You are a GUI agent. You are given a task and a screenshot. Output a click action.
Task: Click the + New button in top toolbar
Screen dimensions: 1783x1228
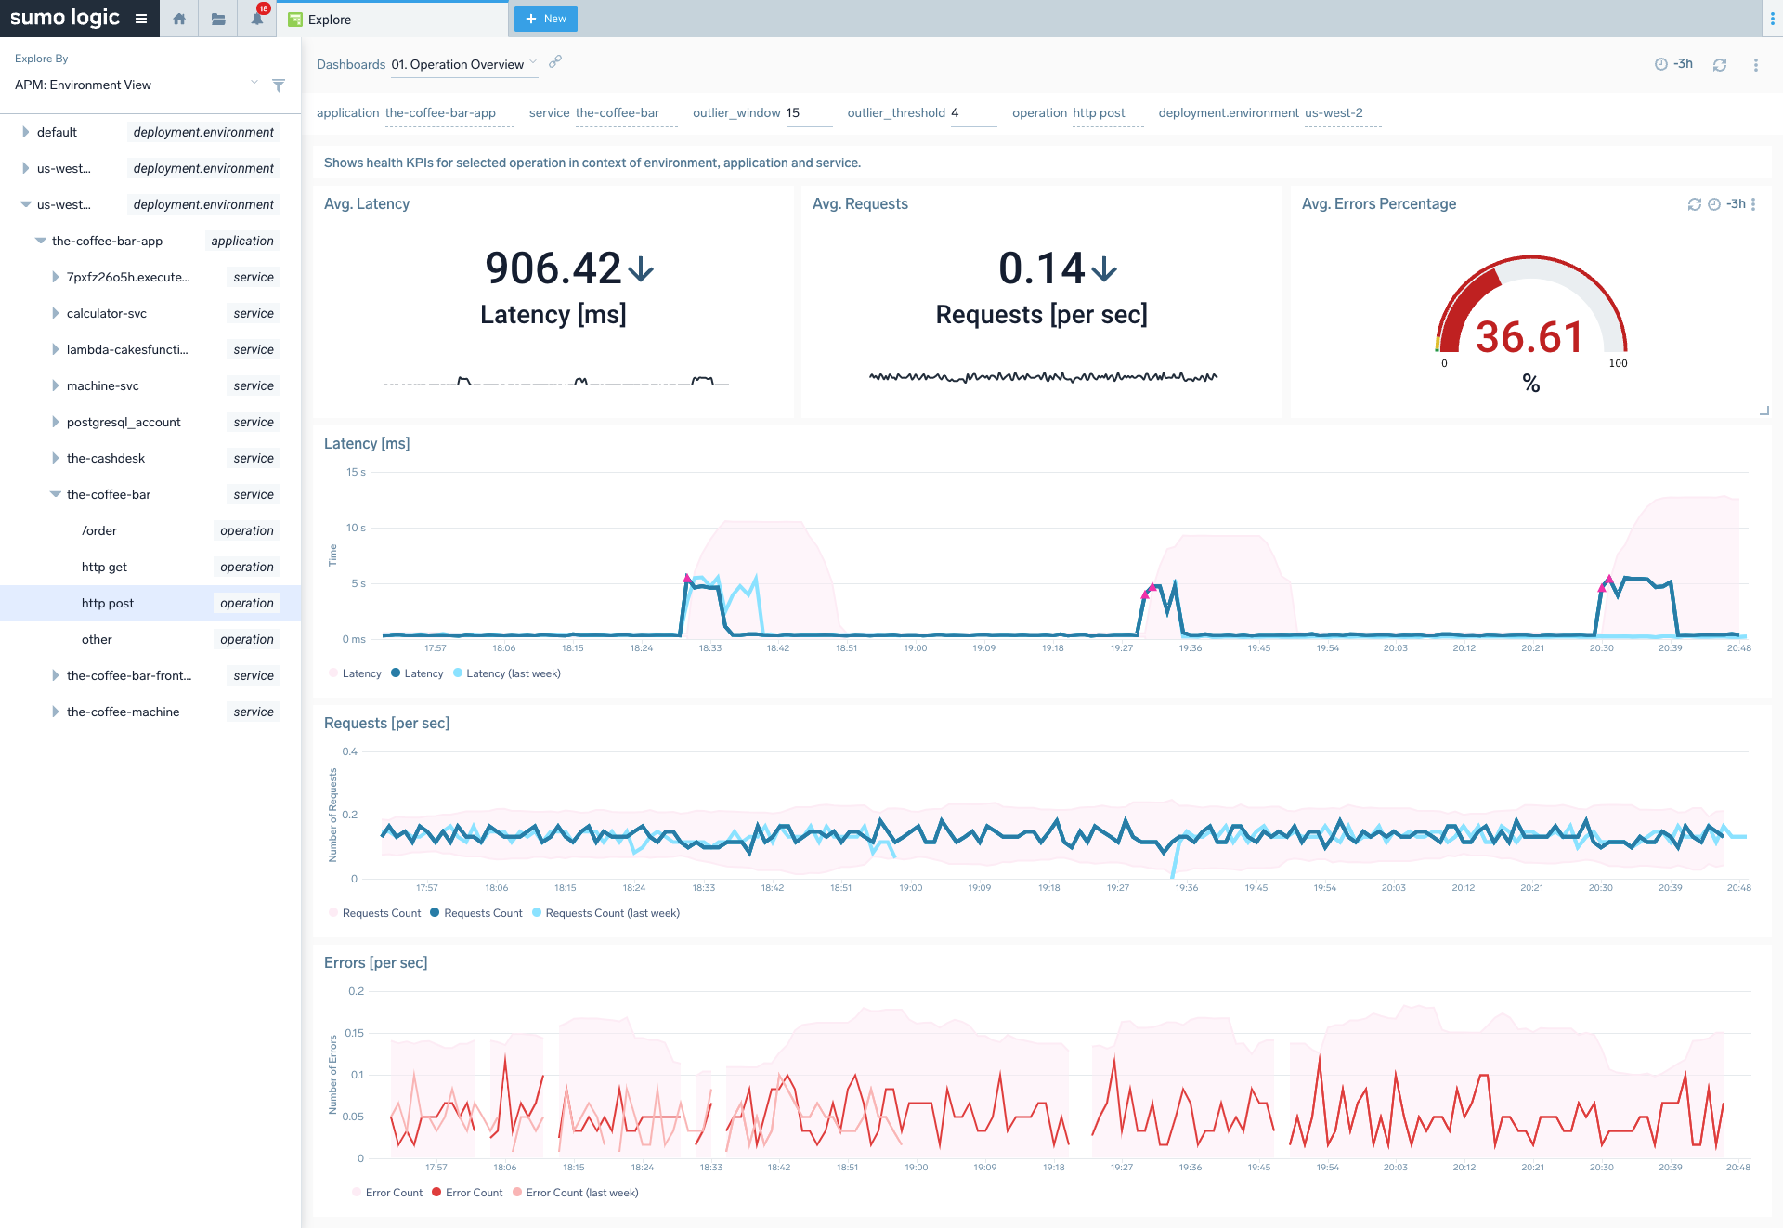545,18
